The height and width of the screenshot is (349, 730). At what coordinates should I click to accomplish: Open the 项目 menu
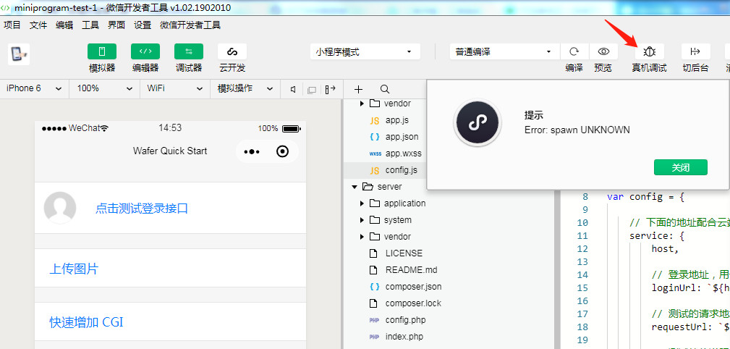[12, 25]
